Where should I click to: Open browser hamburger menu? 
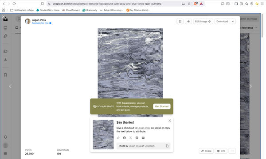[x=262, y=4]
